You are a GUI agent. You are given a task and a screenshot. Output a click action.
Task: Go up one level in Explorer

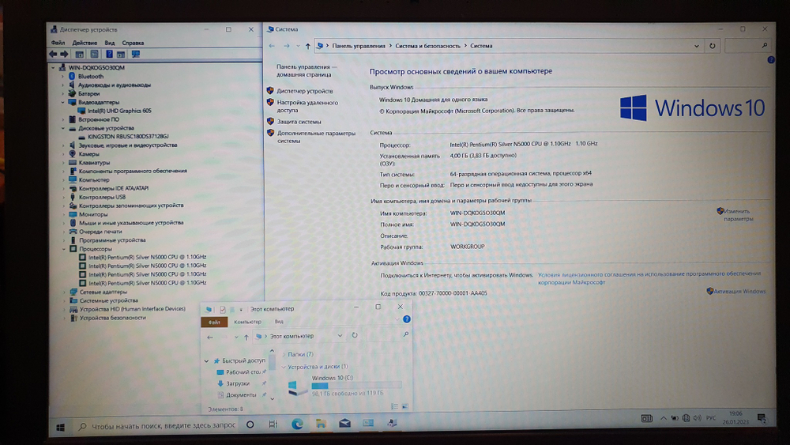(x=246, y=337)
